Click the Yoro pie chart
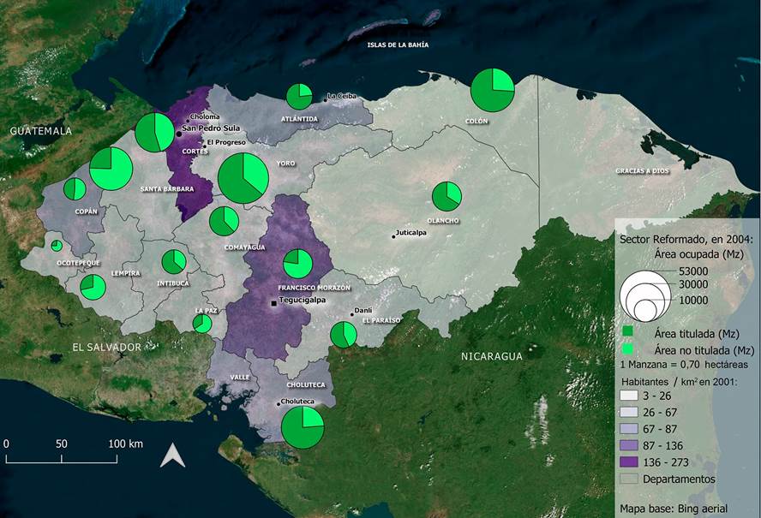Image resolution: width=761 pixels, height=518 pixels. click(243, 178)
